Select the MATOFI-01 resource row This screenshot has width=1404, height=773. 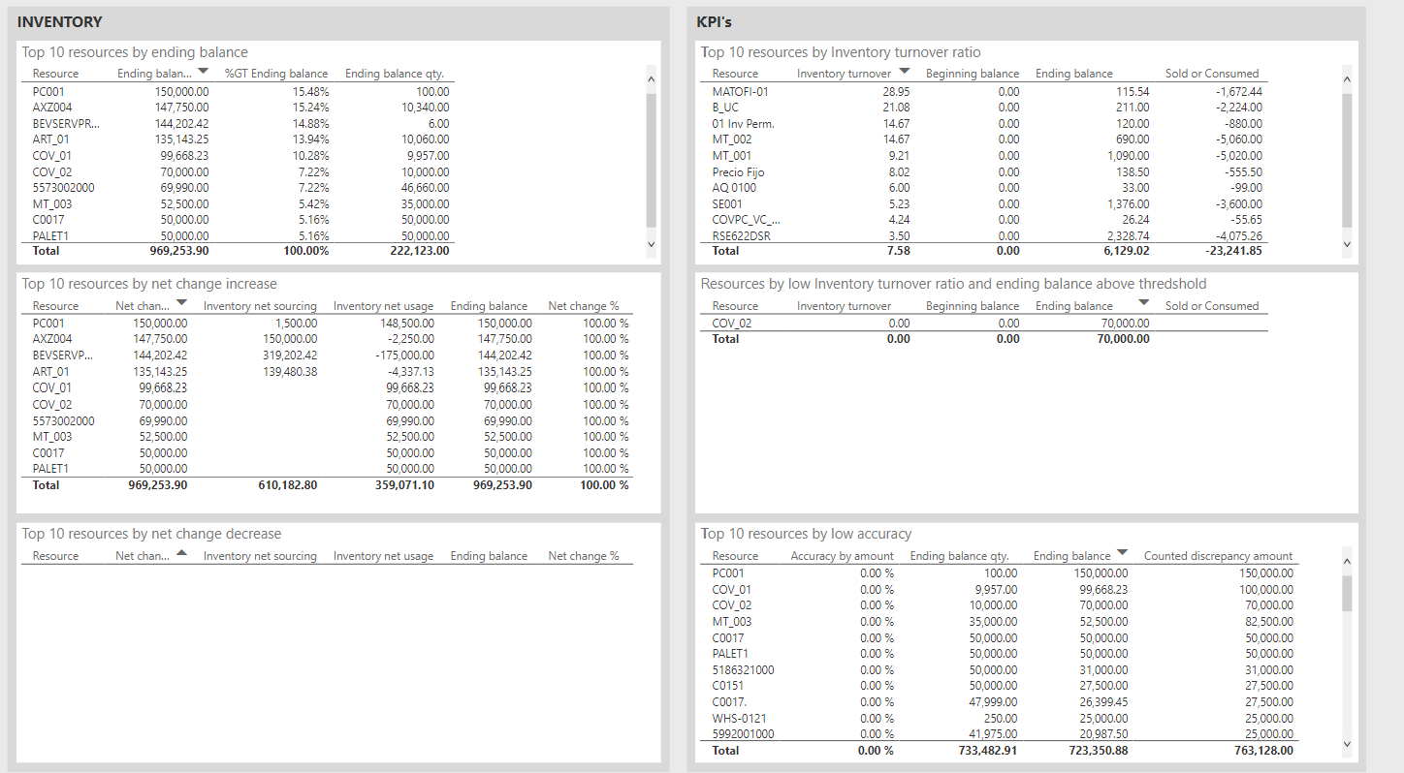740,91
